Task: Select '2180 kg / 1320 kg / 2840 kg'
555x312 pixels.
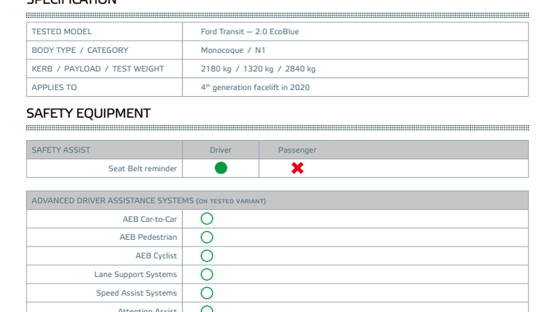Action: (258, 69)
